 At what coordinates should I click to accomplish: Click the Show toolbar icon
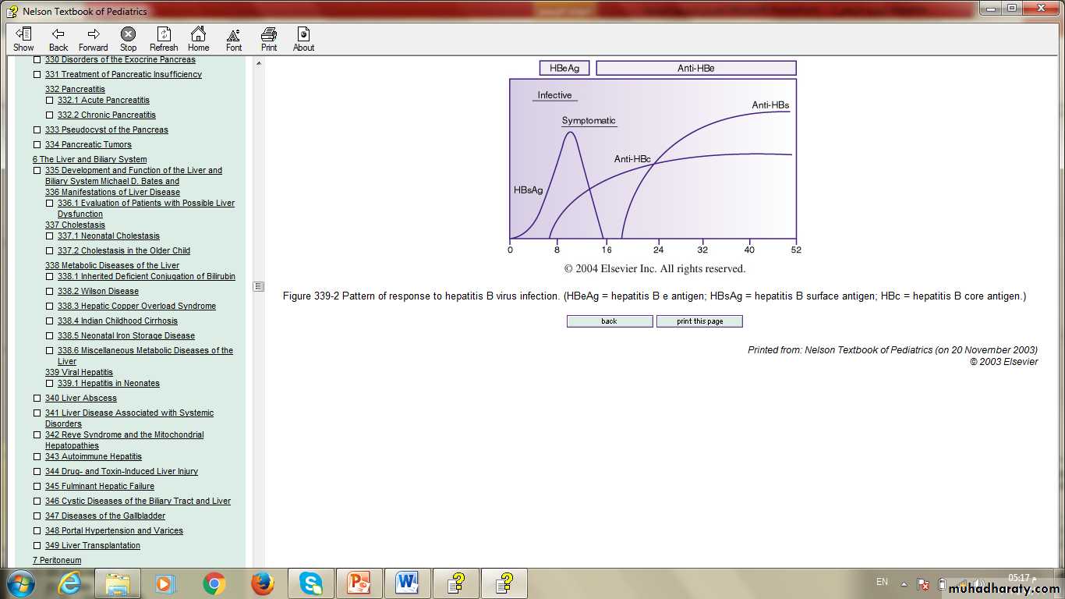[23, 34]
